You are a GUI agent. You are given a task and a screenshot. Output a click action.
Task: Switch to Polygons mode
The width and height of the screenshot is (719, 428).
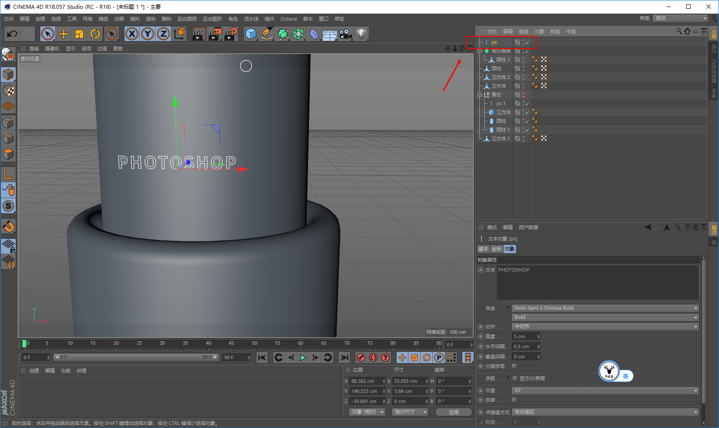[8, 155]
